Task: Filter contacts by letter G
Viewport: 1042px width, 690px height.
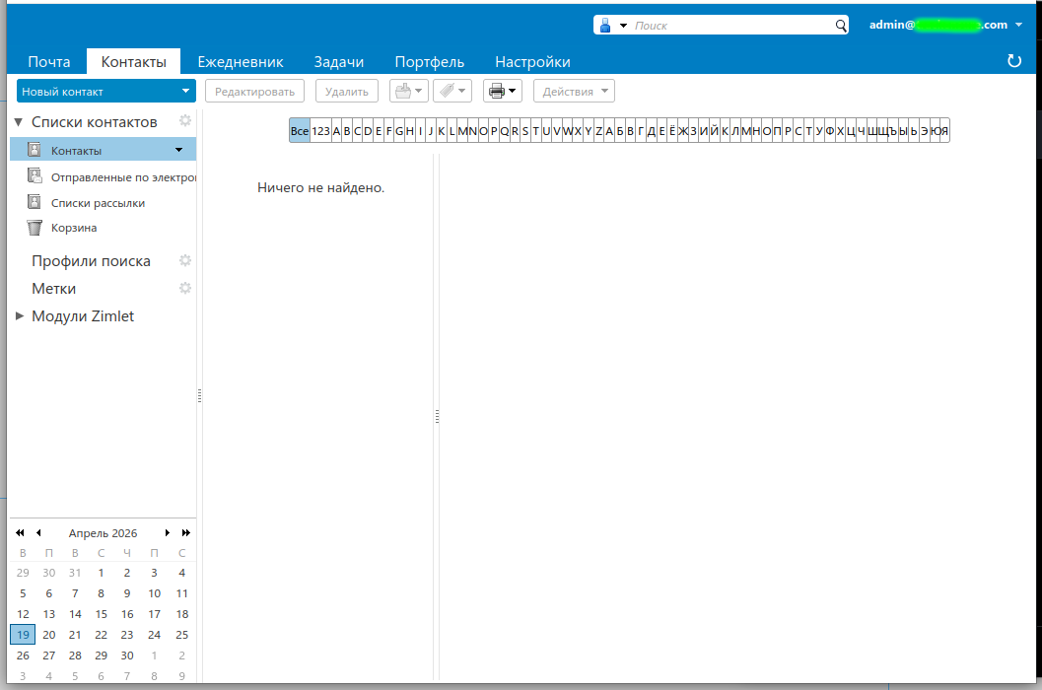Action: pos(399,130)
